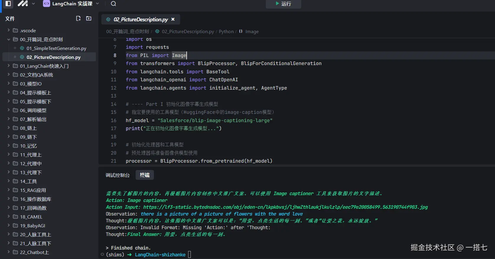
Task: Open the 18_CAMEL folder
Action: coord(31,217)
